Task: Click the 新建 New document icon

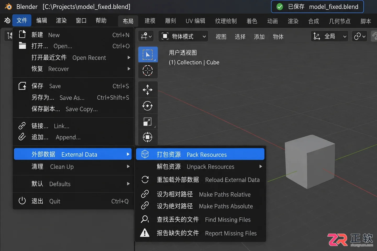Action: click(x=23, y=34)
